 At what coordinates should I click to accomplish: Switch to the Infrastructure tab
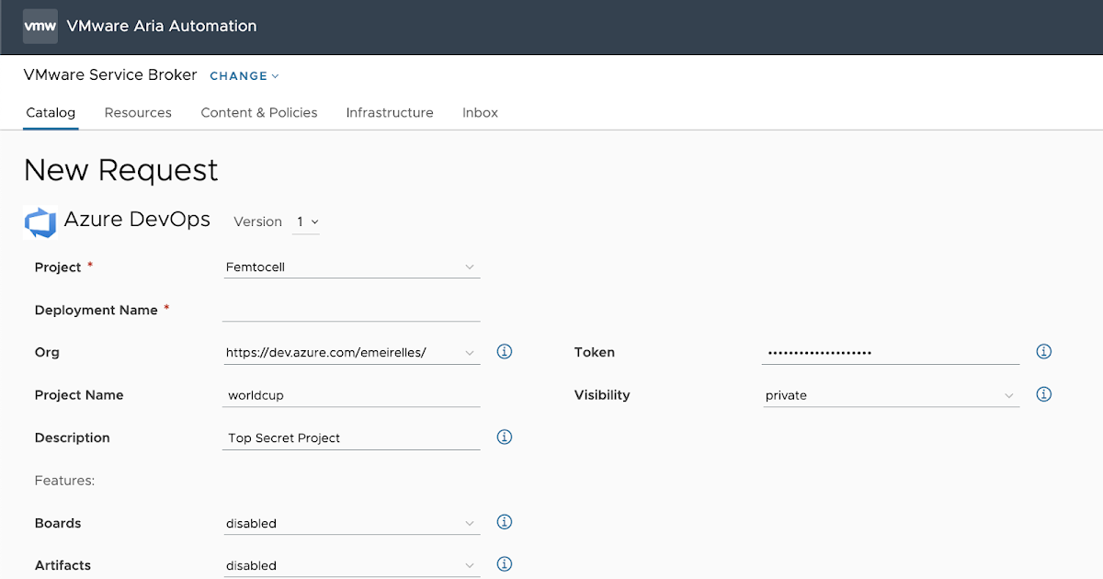(x=390, y=113)
